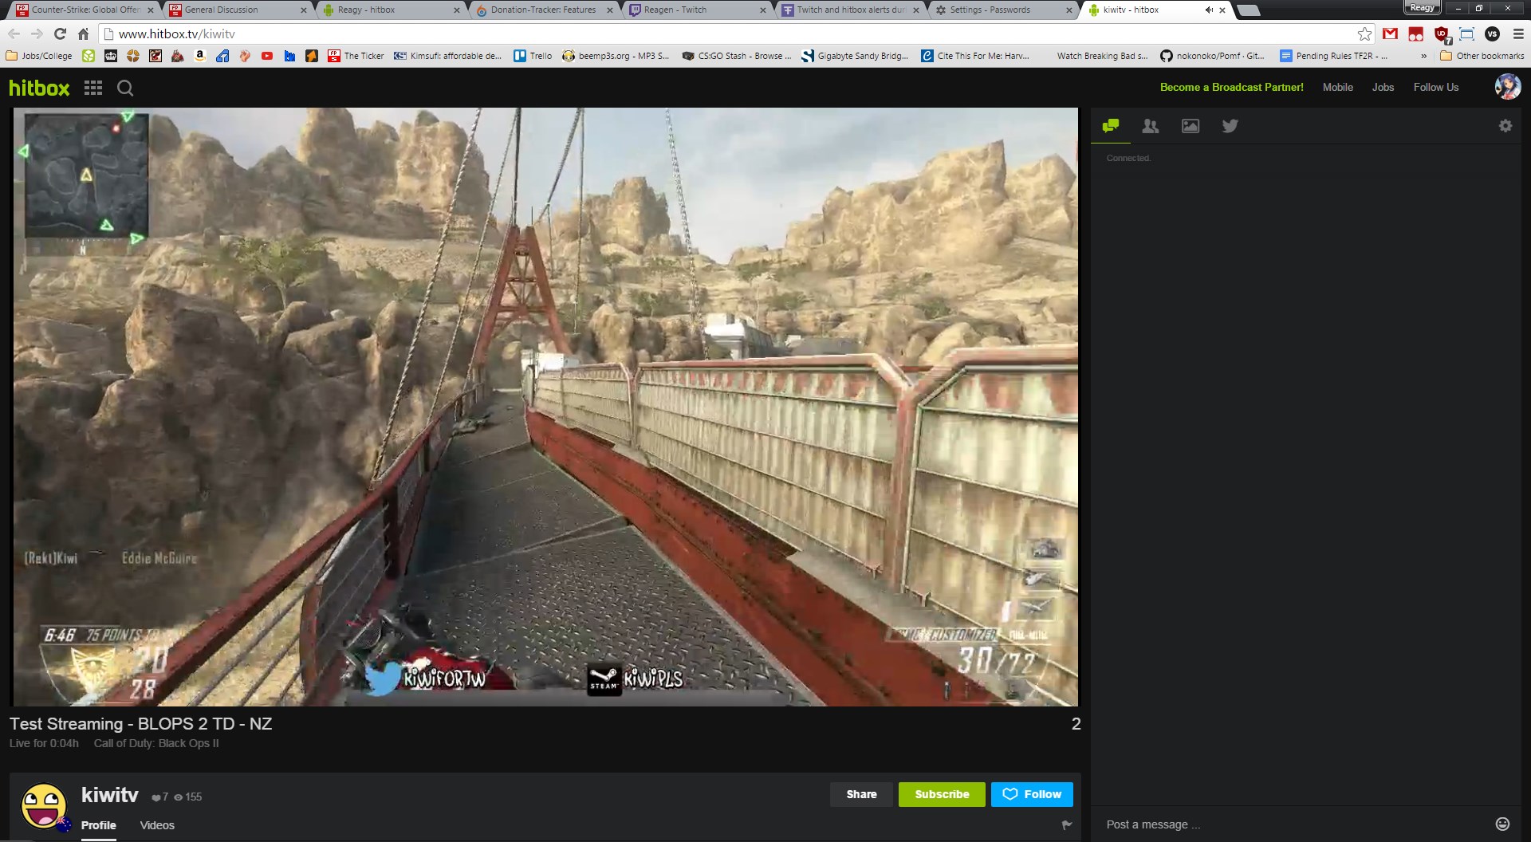
Task: Click Become a Broadcast Partner link
Action: tap(1231, 87)
